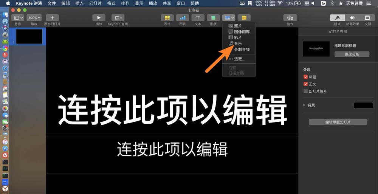Open Photos app in Dock
This screenshot has height=194, width=378.
5,108
